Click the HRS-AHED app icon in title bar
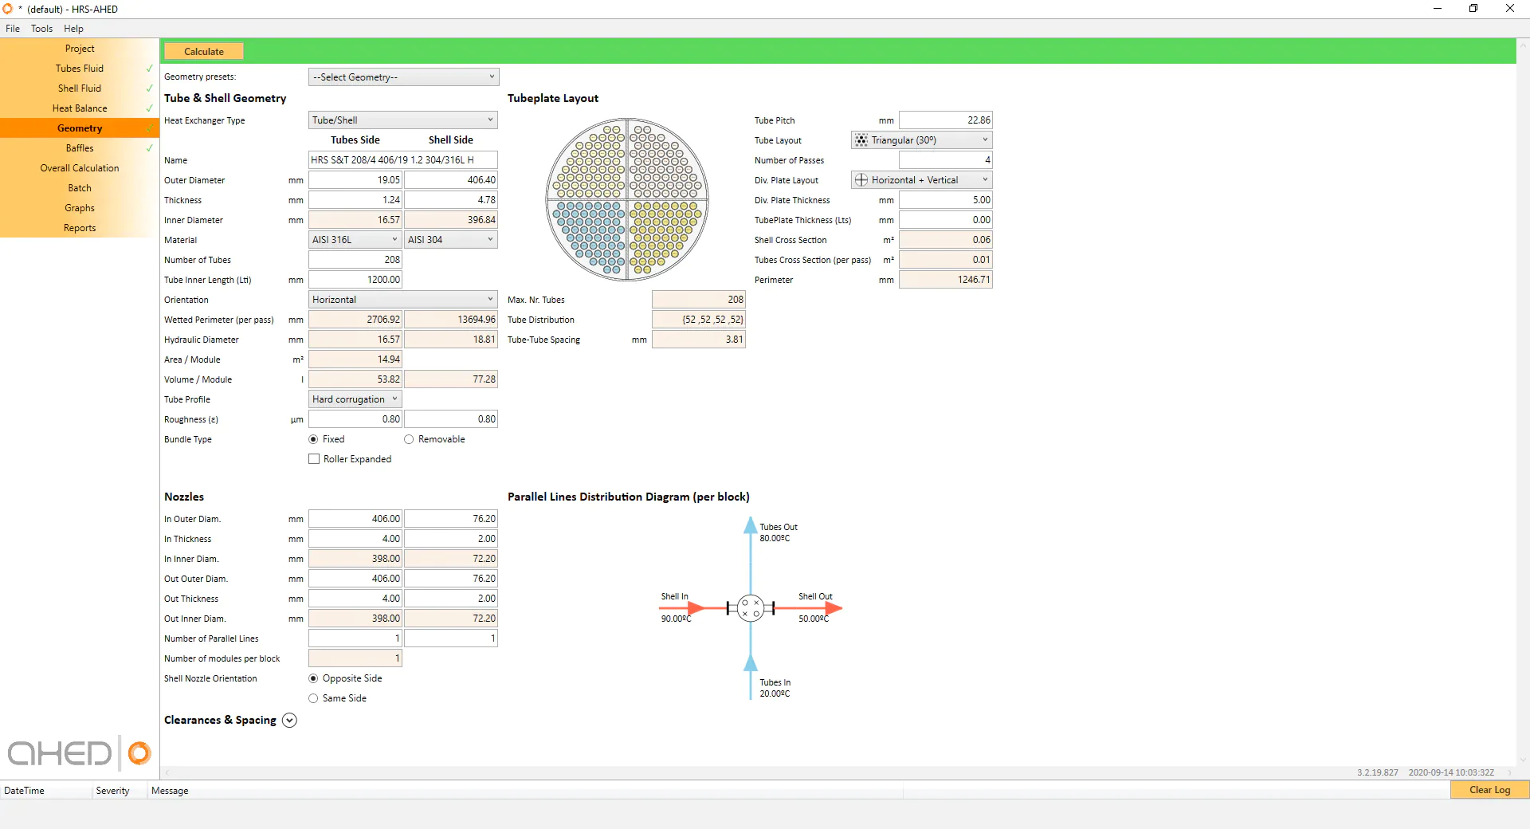Screen dimensions: 1530x829 (x=8, y=9)
